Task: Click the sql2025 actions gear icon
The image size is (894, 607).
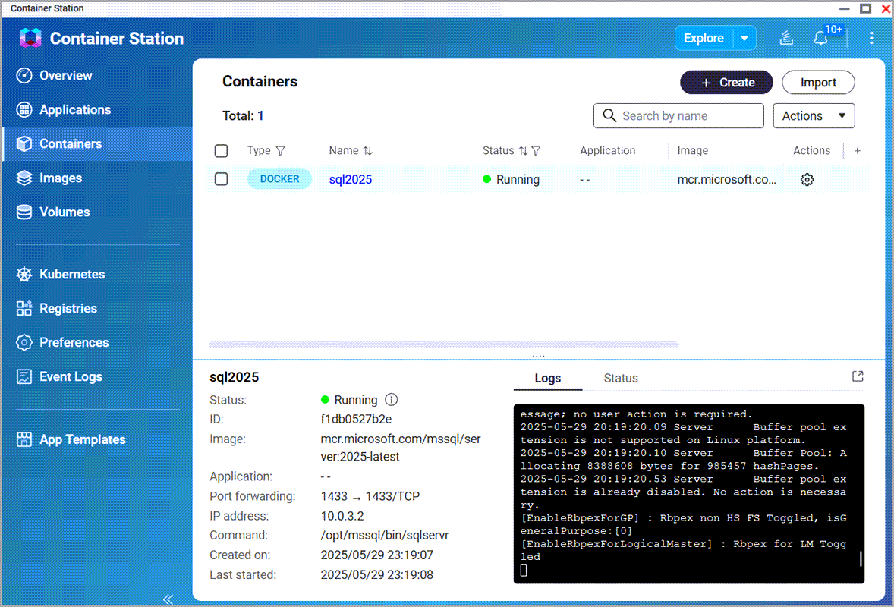Action: pyautogui.click(x=807, y=180)
